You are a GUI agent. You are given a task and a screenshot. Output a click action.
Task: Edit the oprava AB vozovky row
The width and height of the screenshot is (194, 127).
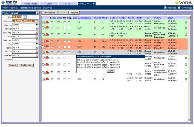click(x=43, y=41)
